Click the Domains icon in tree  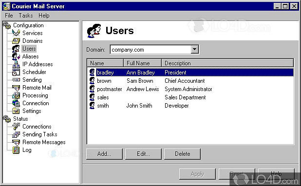point(16,41)
